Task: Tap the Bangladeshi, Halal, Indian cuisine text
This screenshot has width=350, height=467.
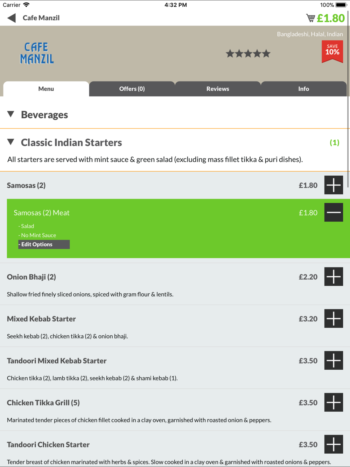Action: pos(310,34)
